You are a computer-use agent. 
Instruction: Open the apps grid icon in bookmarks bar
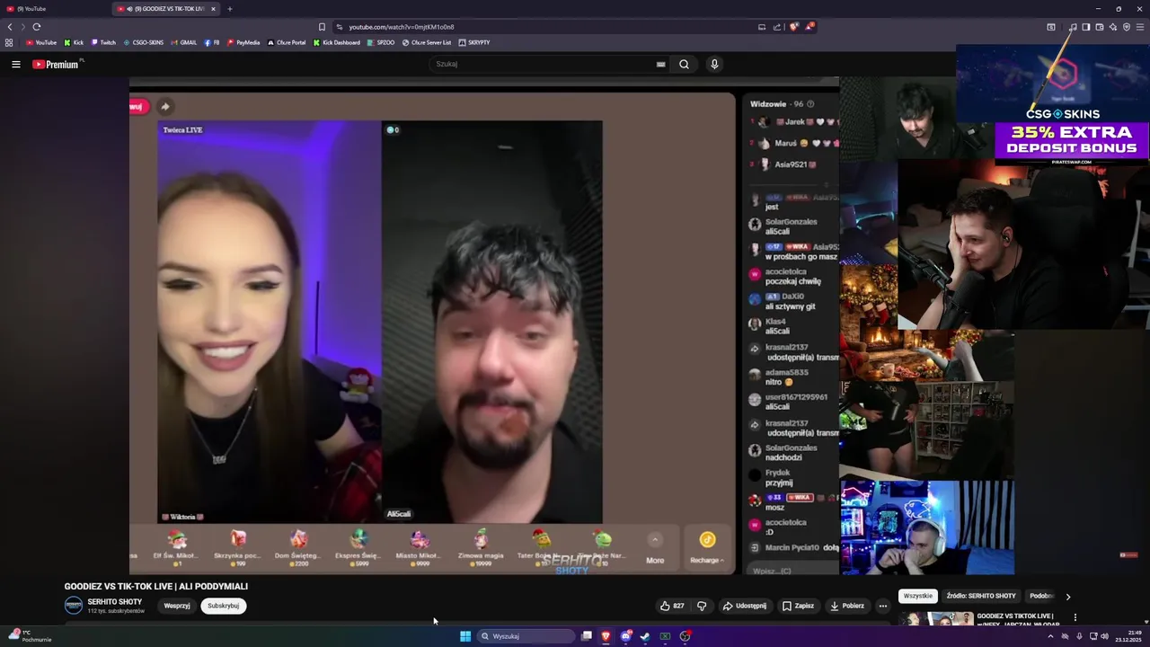[9, 42]
